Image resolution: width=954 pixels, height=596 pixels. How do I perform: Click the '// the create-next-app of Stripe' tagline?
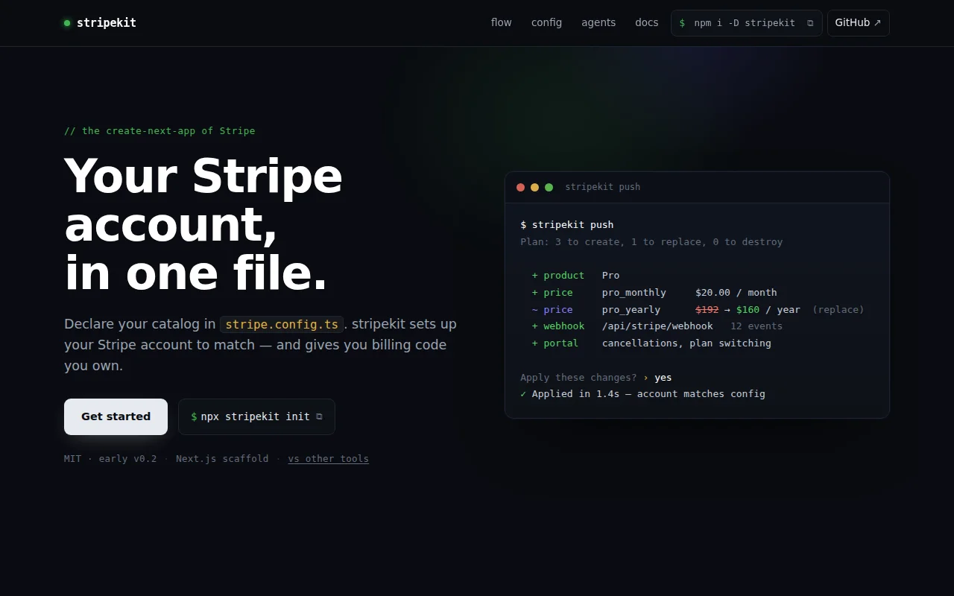[x=159, y=131]
